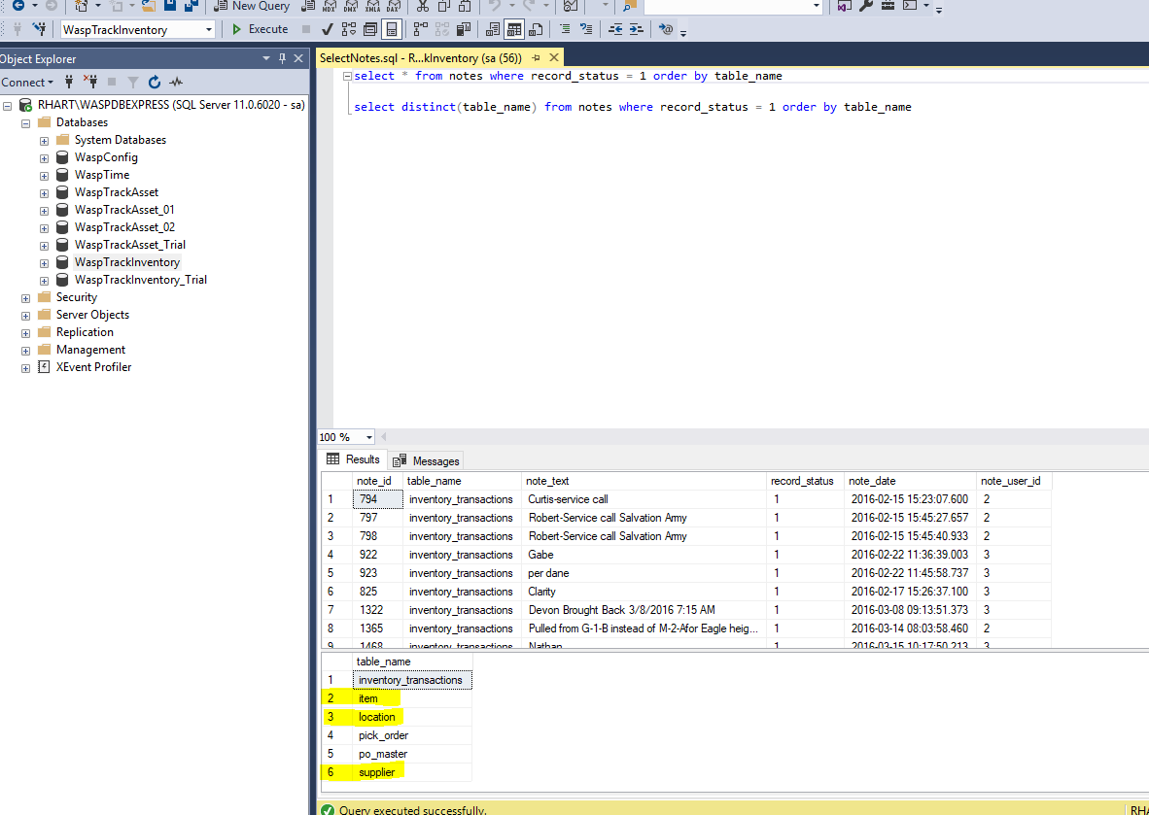Collapse the Databases folder
Viewport: 1149px width, 815px height.
(x=25, y=121)
